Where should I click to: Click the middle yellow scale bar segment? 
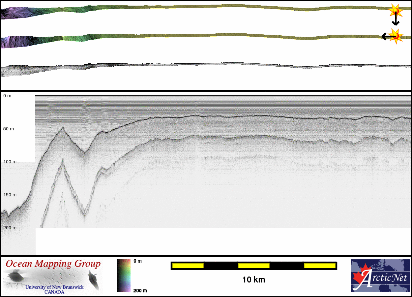click(253, 266)
